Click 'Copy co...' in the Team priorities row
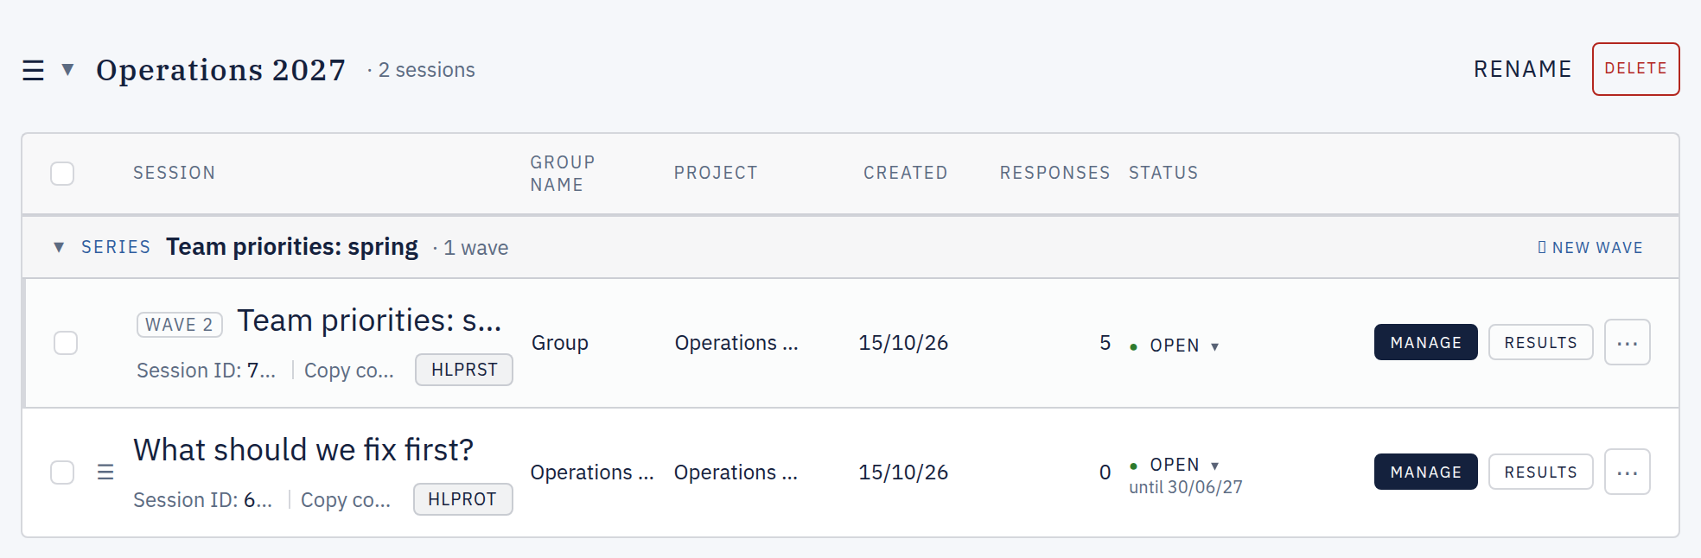This screenshot has height=558, width=1701. click(349, 371)
